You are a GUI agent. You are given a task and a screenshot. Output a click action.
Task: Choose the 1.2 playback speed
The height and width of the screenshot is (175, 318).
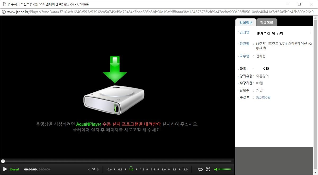142,169
